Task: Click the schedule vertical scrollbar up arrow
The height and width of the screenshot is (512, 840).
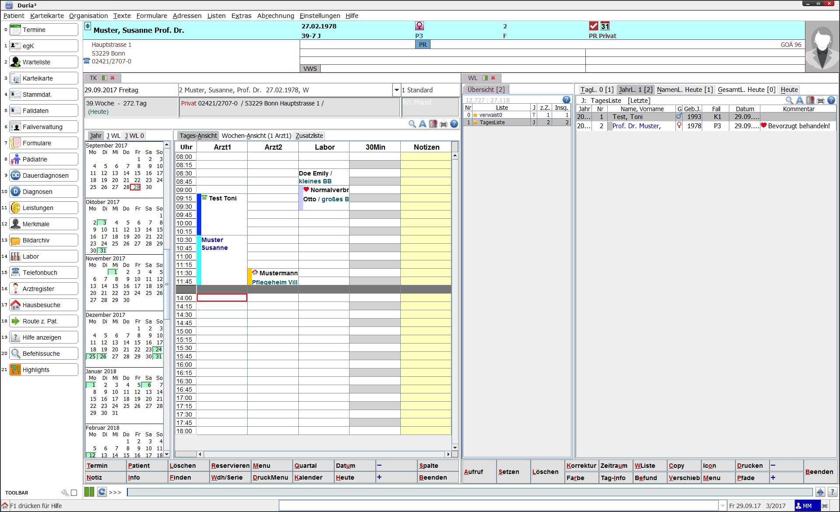Action: (x=455, y=156)
